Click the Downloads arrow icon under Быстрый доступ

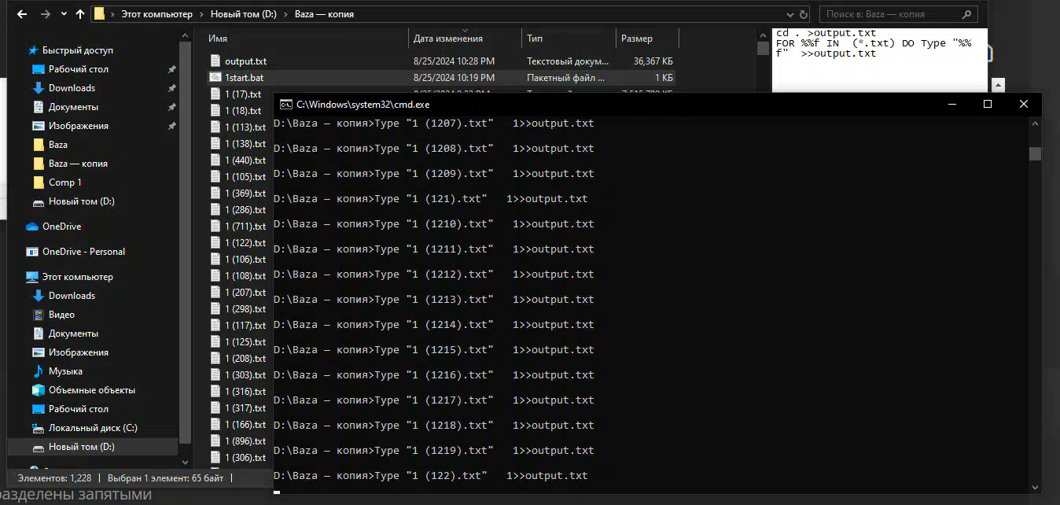[39, 88]
